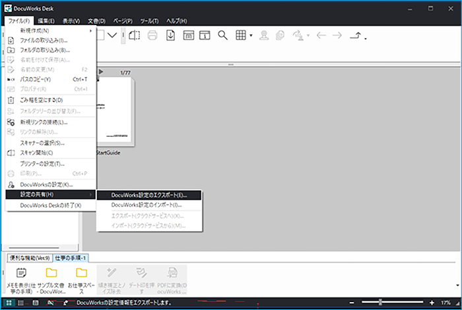Expand tool shelf overflow arrow
Image resolution: width=462 pixels, height=310 pixels.
coord(457,285)
